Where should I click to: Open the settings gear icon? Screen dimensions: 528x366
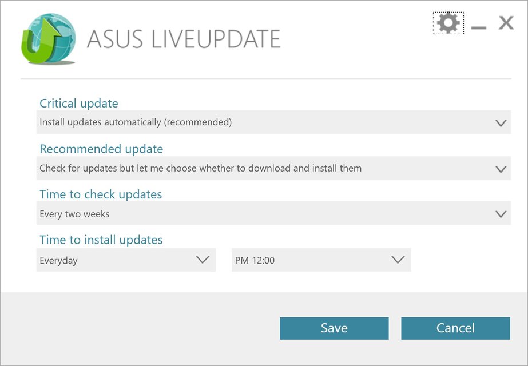tap(448, 23)
